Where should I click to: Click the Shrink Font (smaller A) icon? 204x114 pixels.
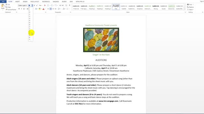(x=37, y=5)
